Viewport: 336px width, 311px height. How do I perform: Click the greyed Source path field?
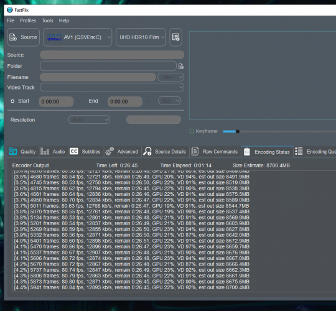[x=112, y=55]
